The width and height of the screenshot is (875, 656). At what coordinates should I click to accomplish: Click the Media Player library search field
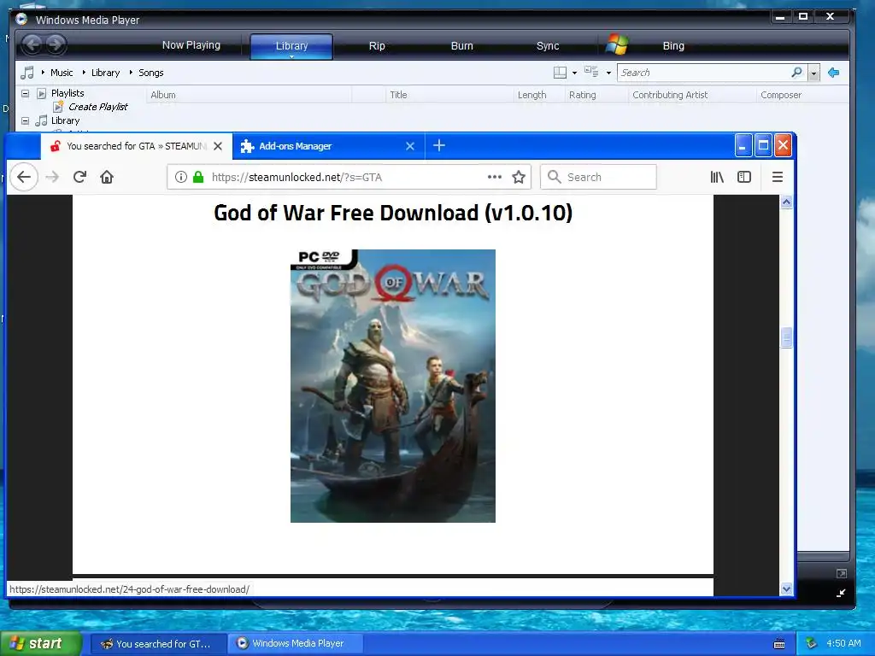(704, 73)
